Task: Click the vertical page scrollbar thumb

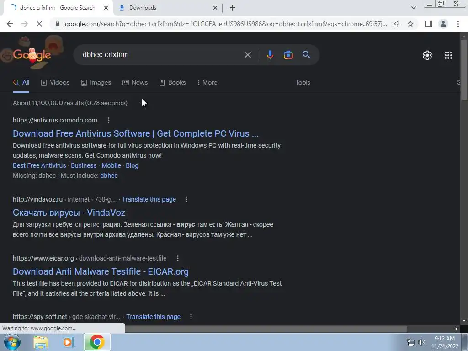Action: (x=464, y=70)
